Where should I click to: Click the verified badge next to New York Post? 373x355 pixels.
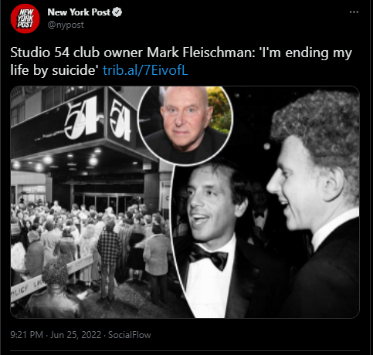[x=117, y=12]
